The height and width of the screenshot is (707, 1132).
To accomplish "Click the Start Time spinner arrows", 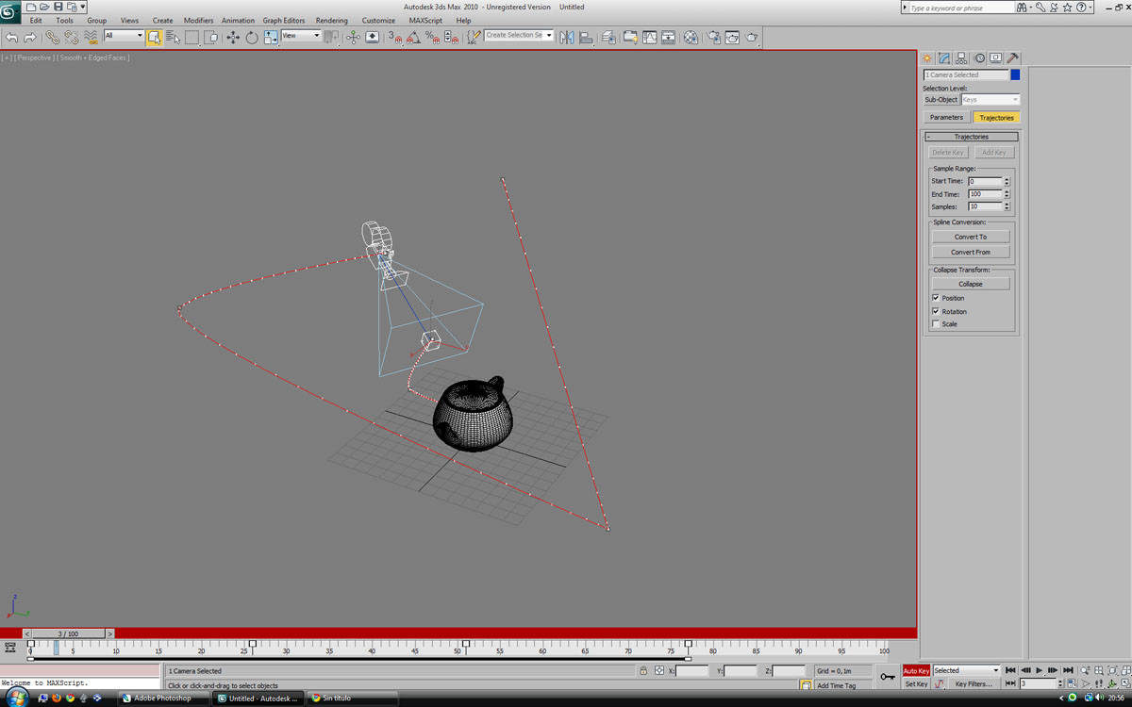I will pos(1007,181).
